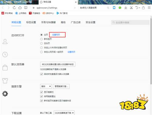Screen dimensions: 152x115
Task: Select the 主页 radio option
Action: tap(41, 35)
